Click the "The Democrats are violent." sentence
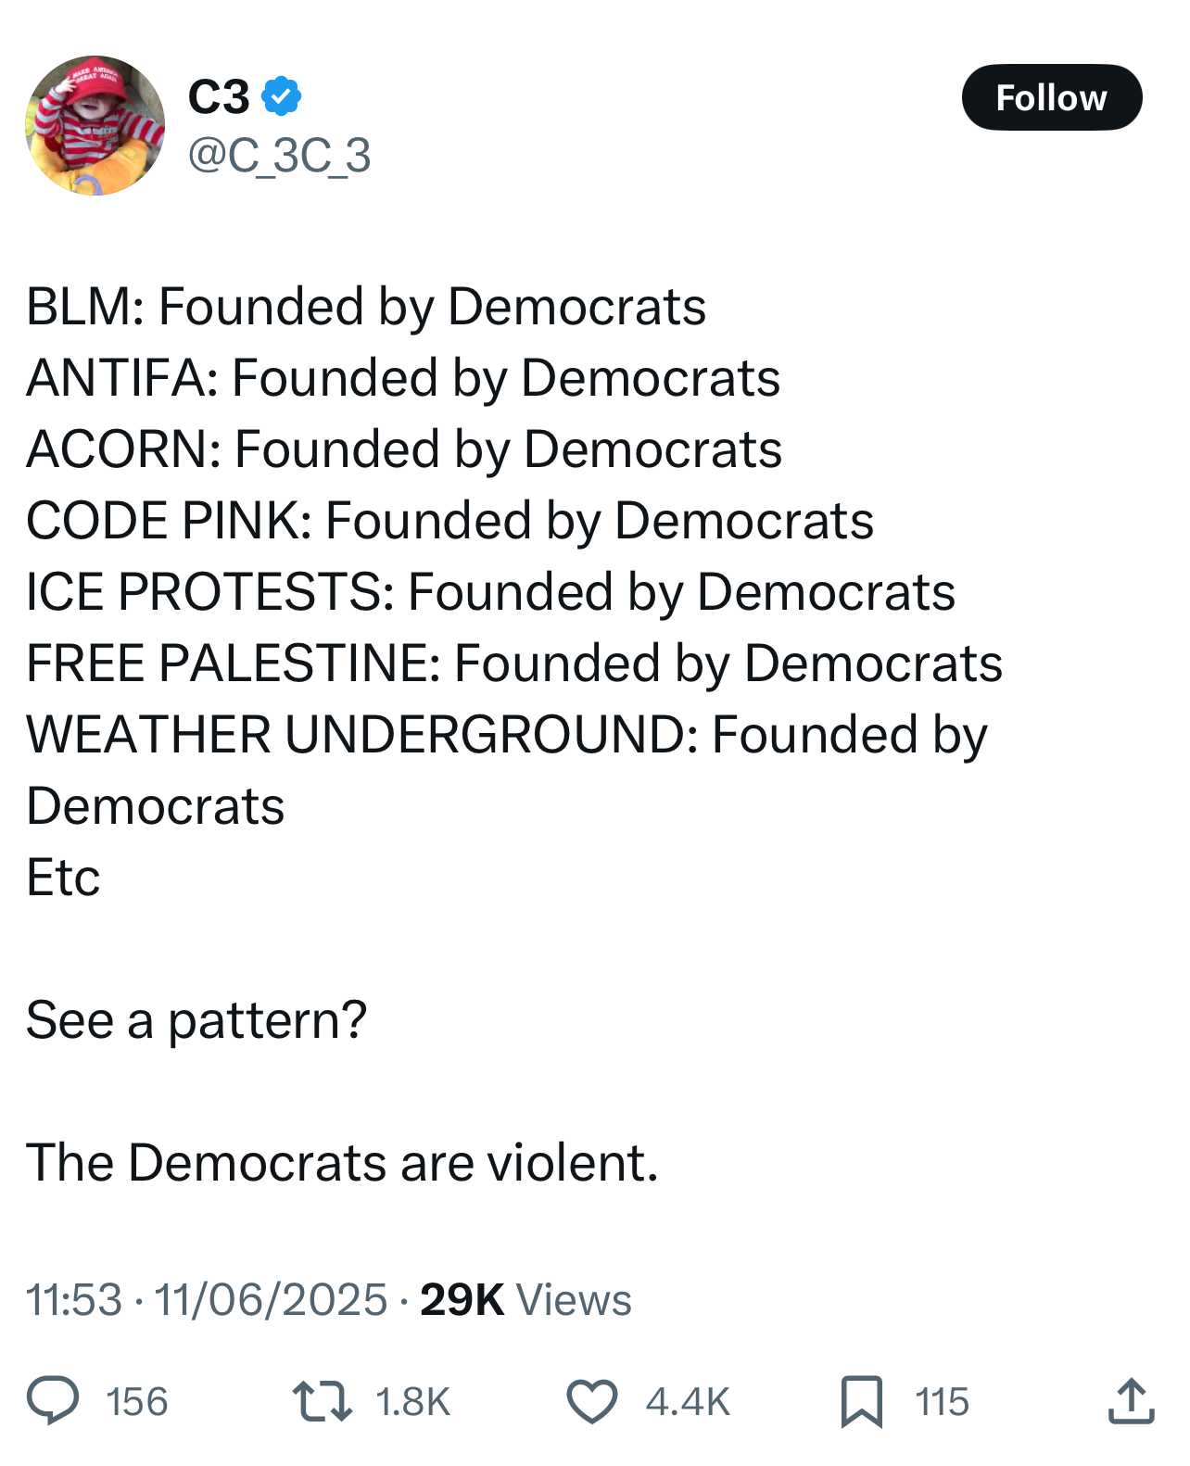This screenshot has height=1466, width=1190. click(x=342, y=1162)
